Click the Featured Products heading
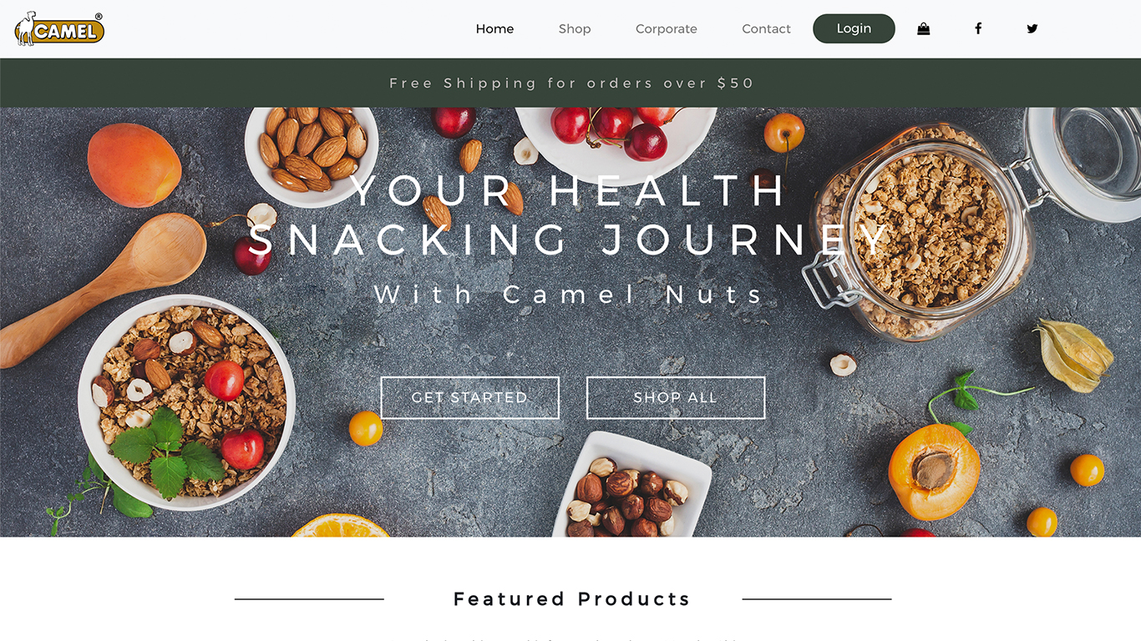1141x641 pixels. tap(571, 598)
